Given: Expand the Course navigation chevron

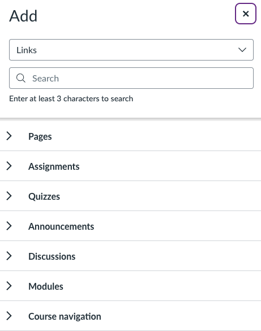Looking at the screenshot, I should (x=9, y=316).
